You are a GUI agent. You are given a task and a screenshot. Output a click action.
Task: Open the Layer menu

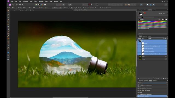(x=31, y=1)
